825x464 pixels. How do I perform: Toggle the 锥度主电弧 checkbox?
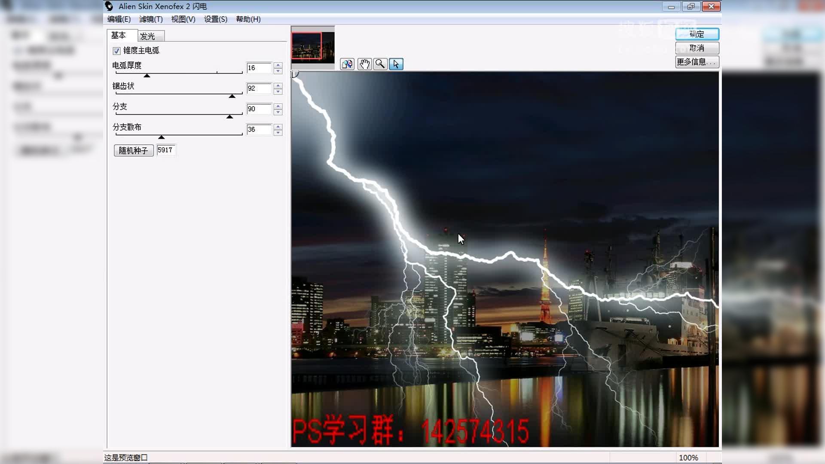tap(116, 51)
